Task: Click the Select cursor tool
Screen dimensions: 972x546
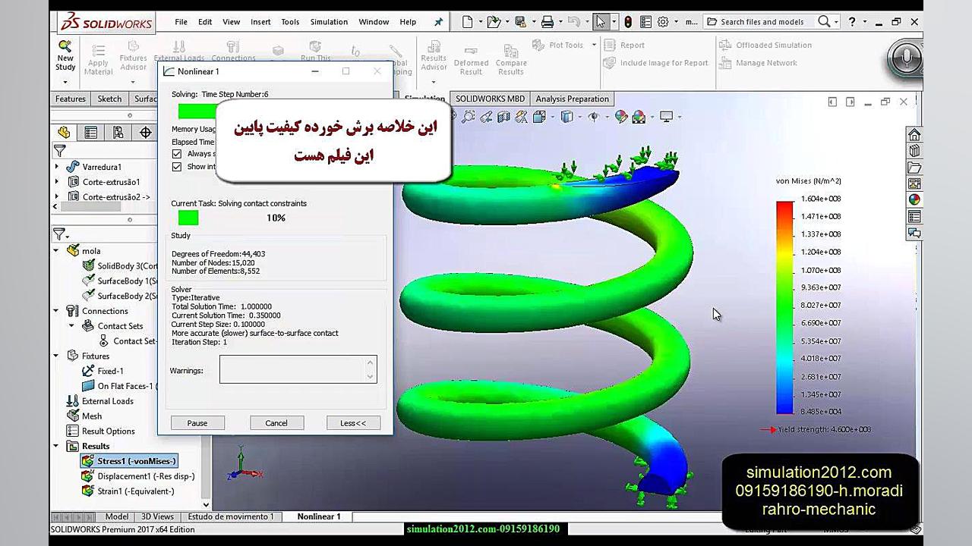Action: pyautogui.click(x=601, y=22)
